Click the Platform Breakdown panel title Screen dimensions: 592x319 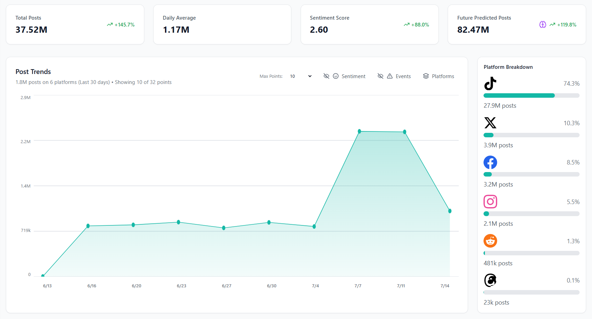point(508,67)
